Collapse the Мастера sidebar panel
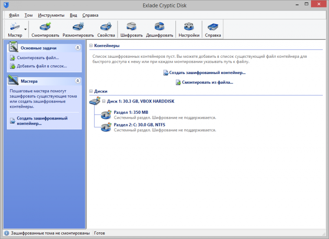 [x=78, y=81]
